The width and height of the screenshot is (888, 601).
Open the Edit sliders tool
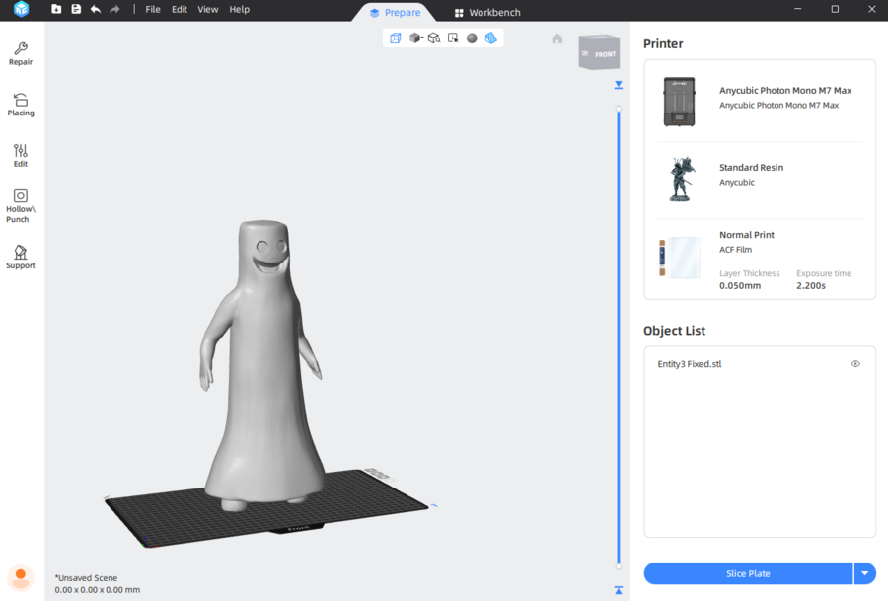tap(21, 155)
